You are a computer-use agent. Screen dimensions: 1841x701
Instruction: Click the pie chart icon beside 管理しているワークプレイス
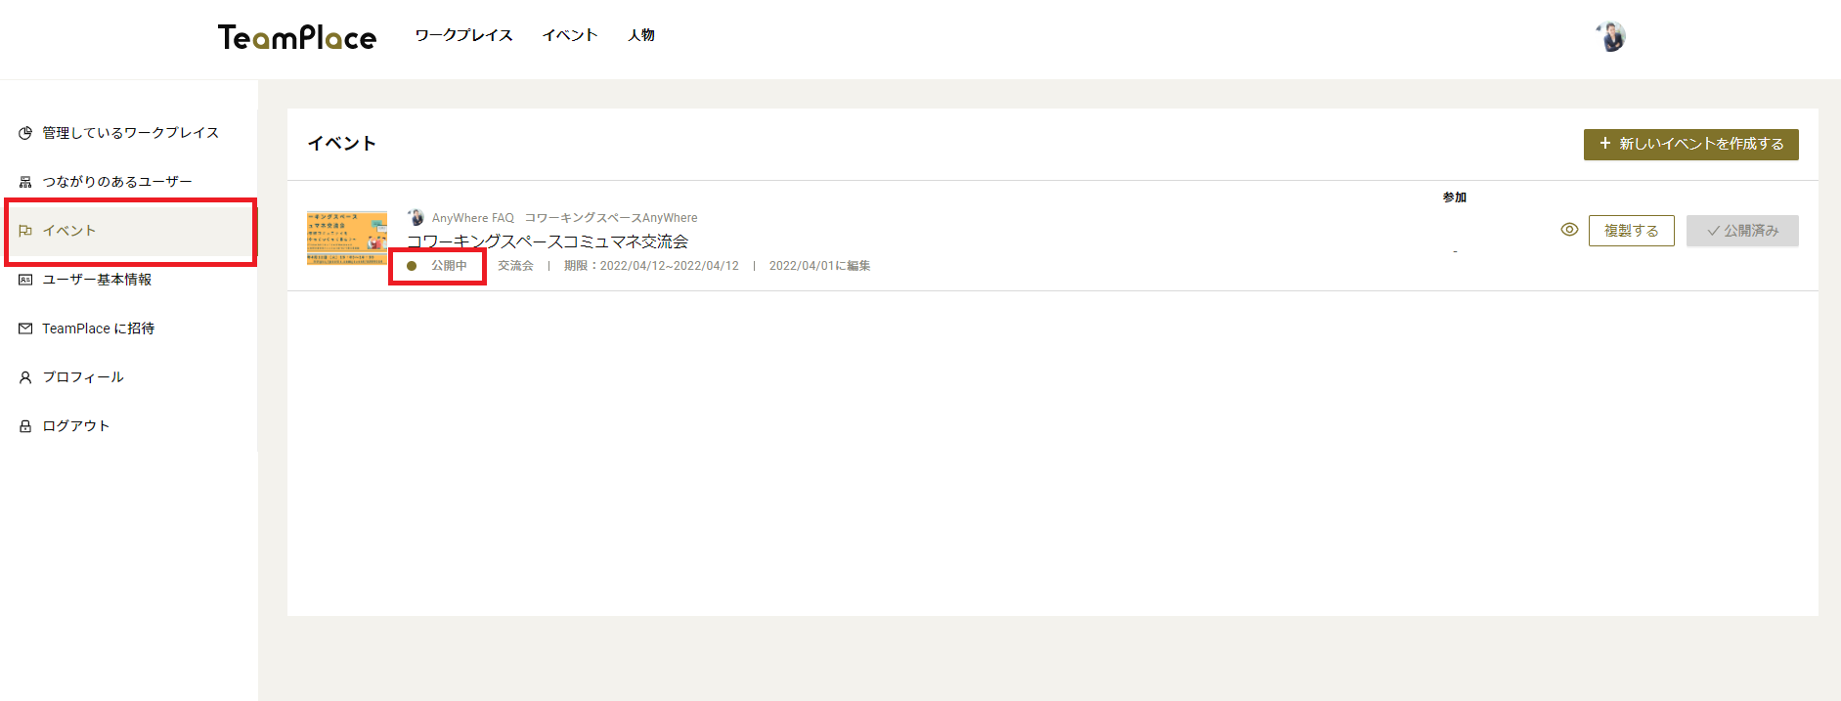coord(25,133)
